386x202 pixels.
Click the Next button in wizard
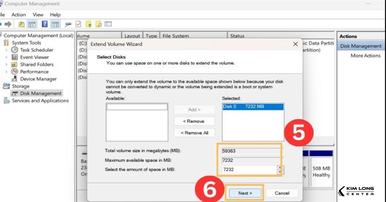pyautogui.click(x=245, y=193)
